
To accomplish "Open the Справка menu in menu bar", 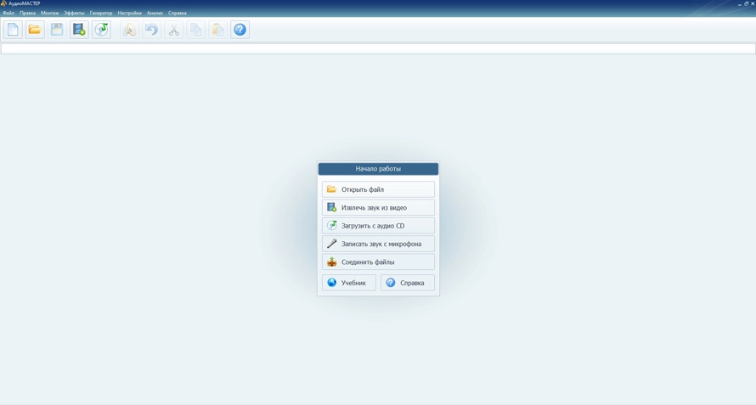I will [178, 13].
